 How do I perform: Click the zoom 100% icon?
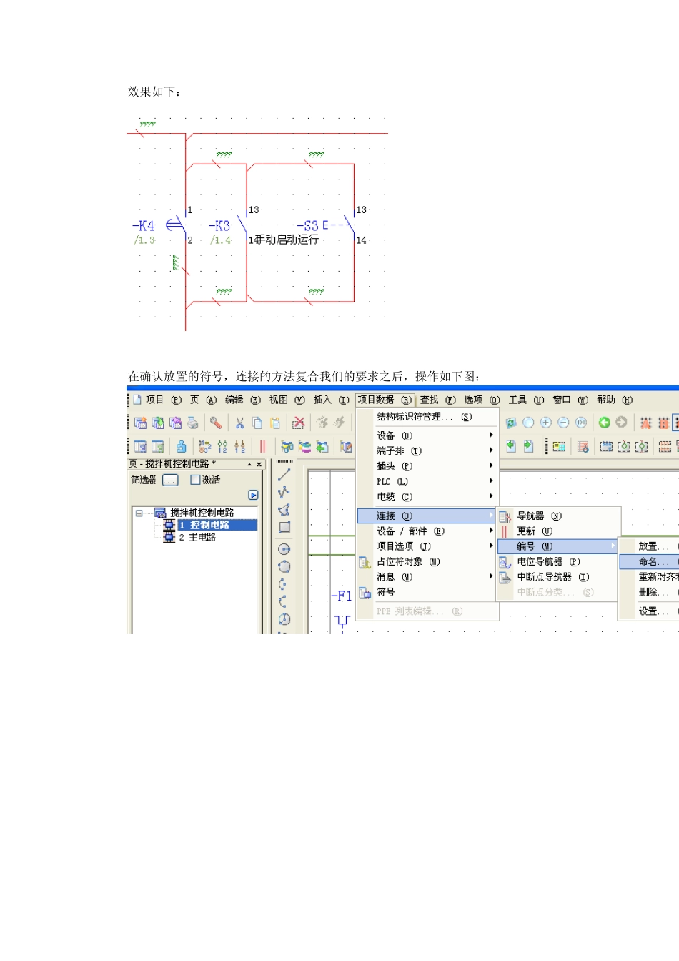[x=580, y=423]
